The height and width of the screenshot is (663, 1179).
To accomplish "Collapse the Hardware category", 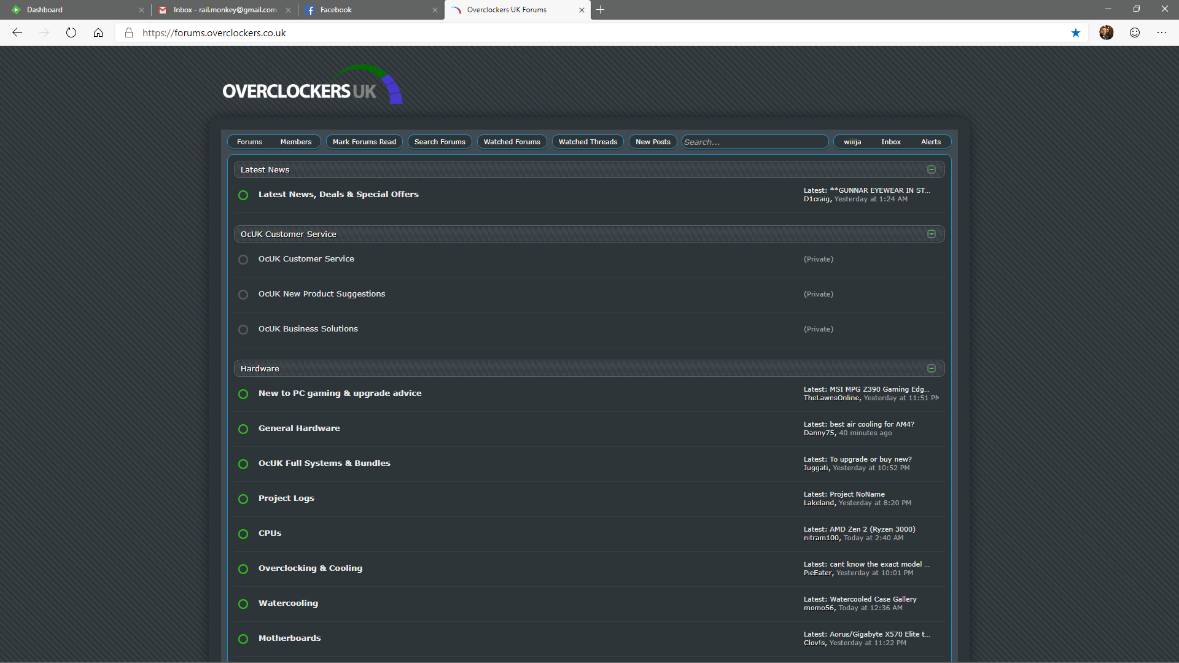I will (932, 368).
